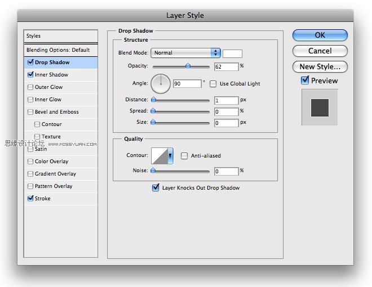
Task: Enable the Bevel and Emboss checkbox
Action: 30,112
